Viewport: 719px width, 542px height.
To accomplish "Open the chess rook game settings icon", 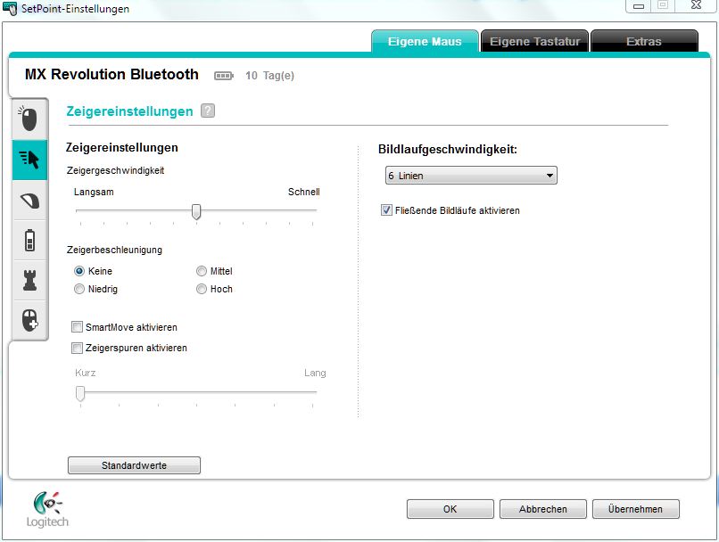I will [x=29, y=281].
